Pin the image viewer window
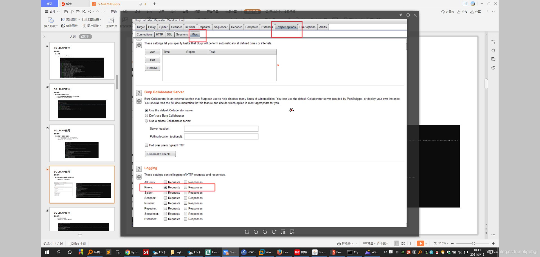Screen dimensions: 540x257 point(401,15)
